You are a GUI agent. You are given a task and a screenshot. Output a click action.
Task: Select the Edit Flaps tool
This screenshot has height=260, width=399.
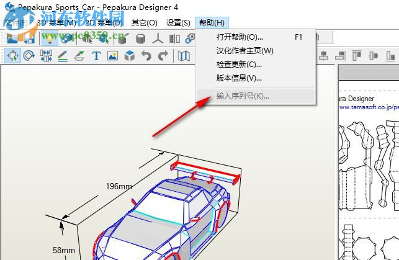click(79, 56)
